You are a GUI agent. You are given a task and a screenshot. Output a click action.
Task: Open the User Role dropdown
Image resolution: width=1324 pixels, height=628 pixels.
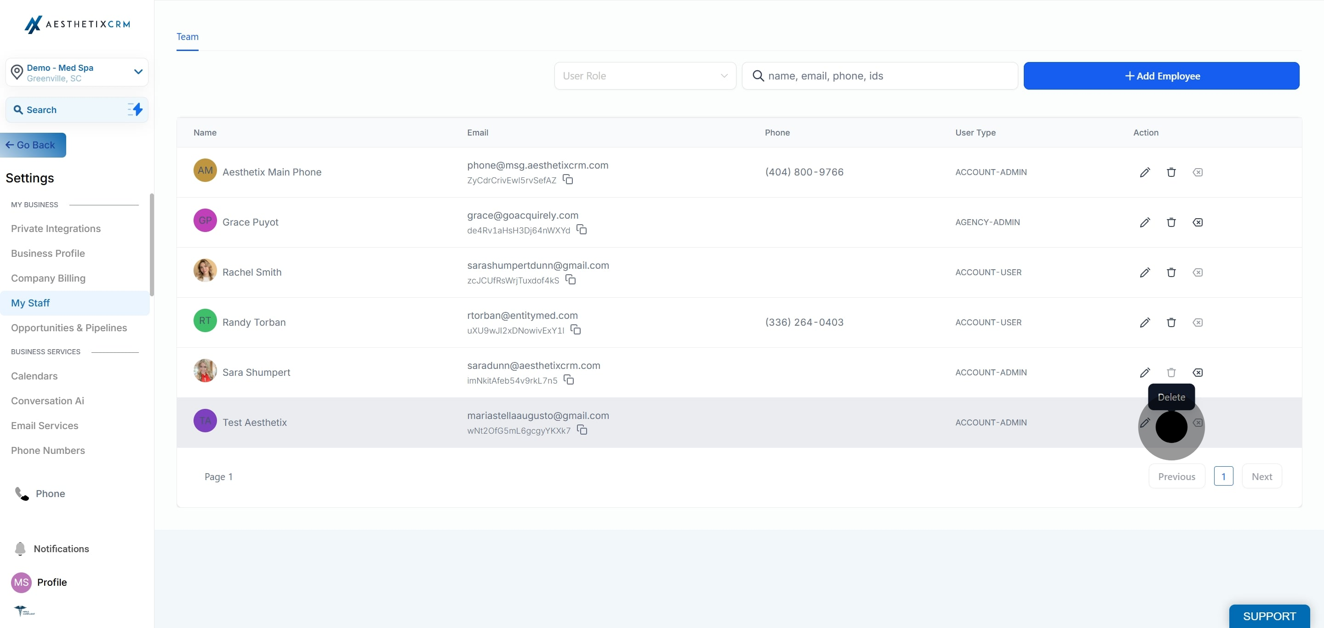pyautogui.click(x=645, y=76)
